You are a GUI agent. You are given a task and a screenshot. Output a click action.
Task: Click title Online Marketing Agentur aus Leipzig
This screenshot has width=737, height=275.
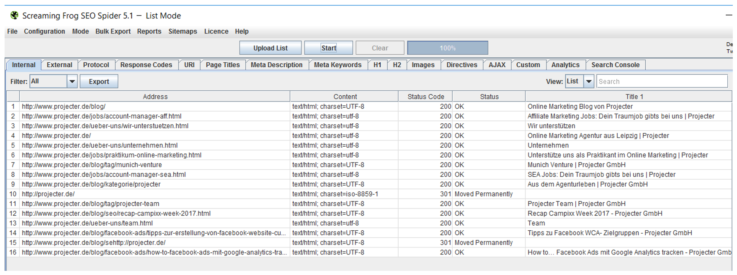point(598,135)
